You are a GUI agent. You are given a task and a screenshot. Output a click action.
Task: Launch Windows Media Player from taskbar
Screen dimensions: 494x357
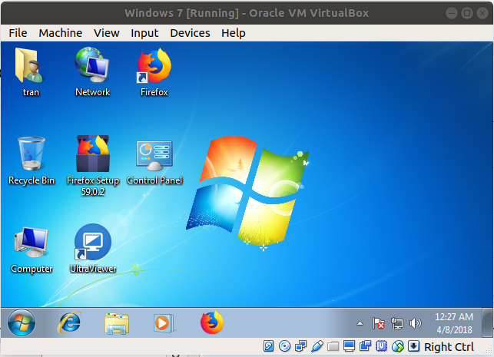[164, 323]
